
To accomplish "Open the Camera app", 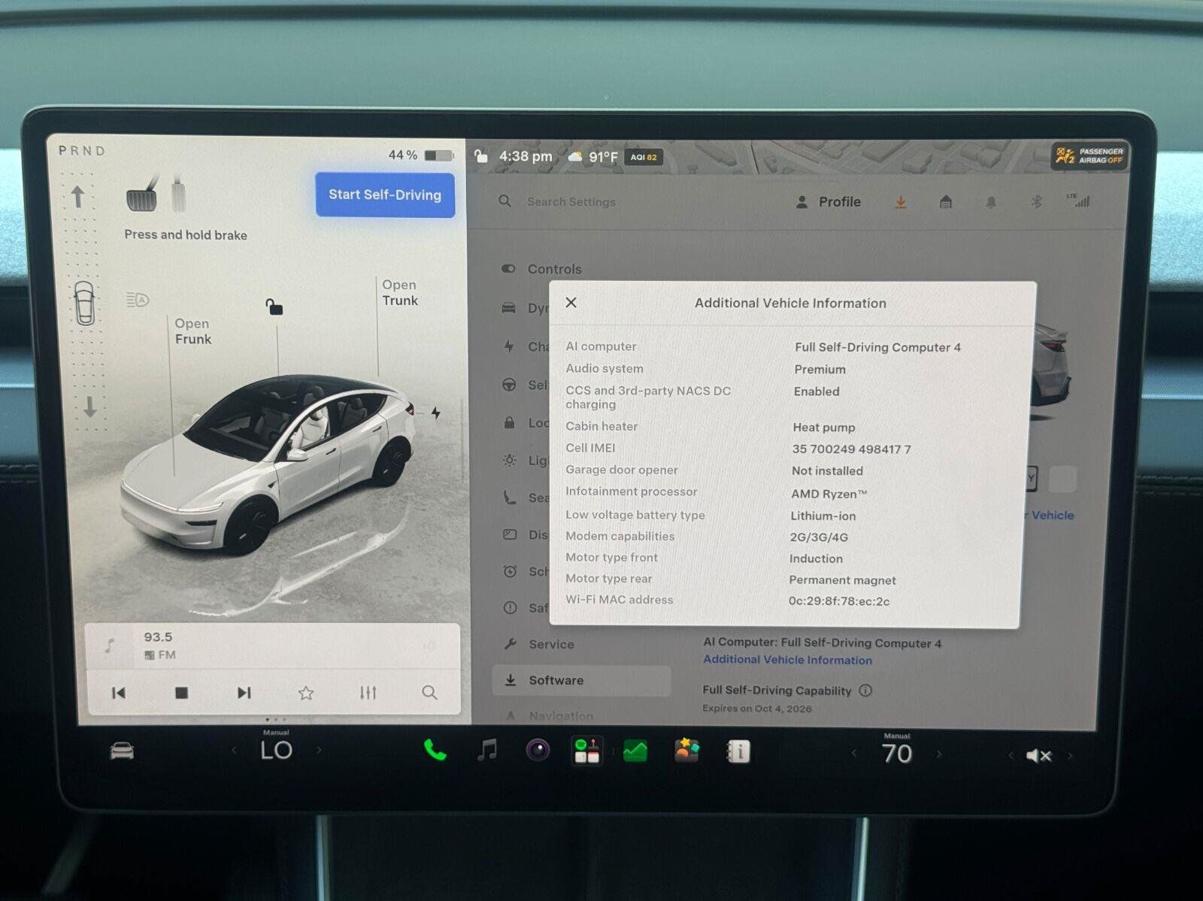I will [x=538, y=750].
